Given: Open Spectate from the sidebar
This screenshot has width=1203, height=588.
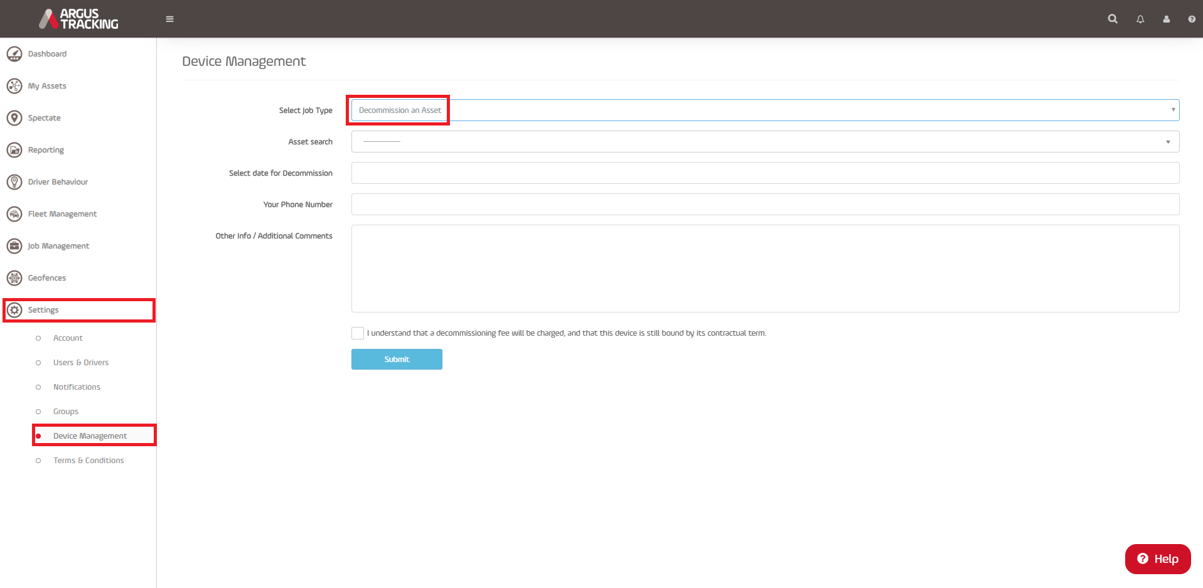Looking at the screenshot, I should (x=44, y=118).
